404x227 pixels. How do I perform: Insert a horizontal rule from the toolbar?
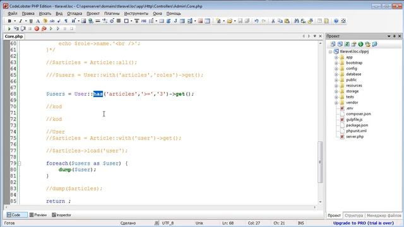[98, 21]
